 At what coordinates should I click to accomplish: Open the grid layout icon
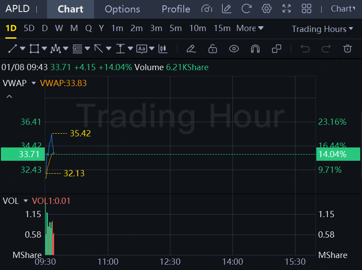(307, 9)
